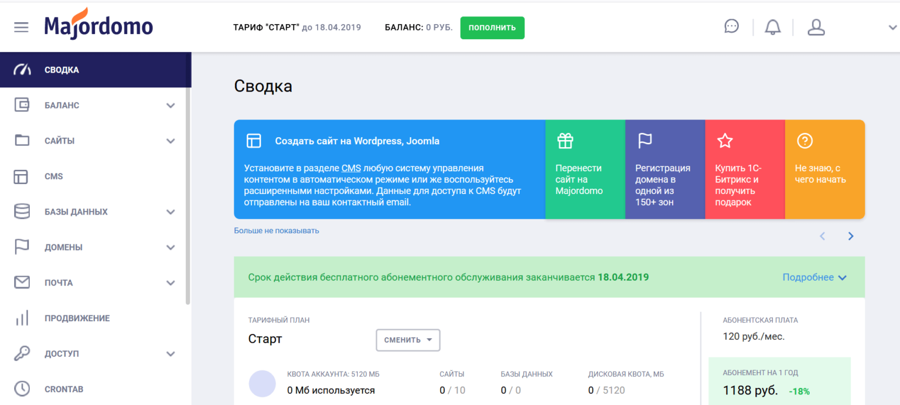
Task: Open the account dropdown arrow at top right
Action: [x=892, y=27]
